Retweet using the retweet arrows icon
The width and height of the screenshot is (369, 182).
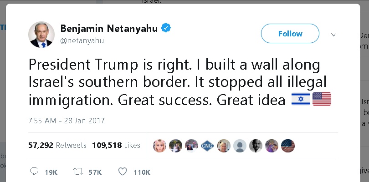click(77, 172)
